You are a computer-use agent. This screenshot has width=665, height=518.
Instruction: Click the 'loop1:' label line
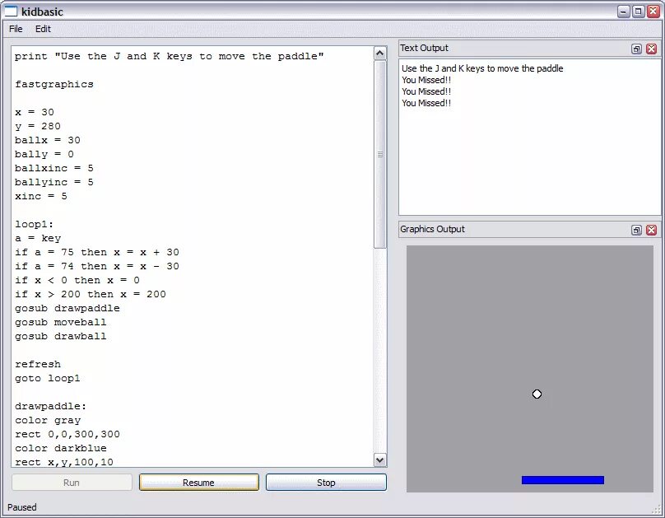point(35,224)
